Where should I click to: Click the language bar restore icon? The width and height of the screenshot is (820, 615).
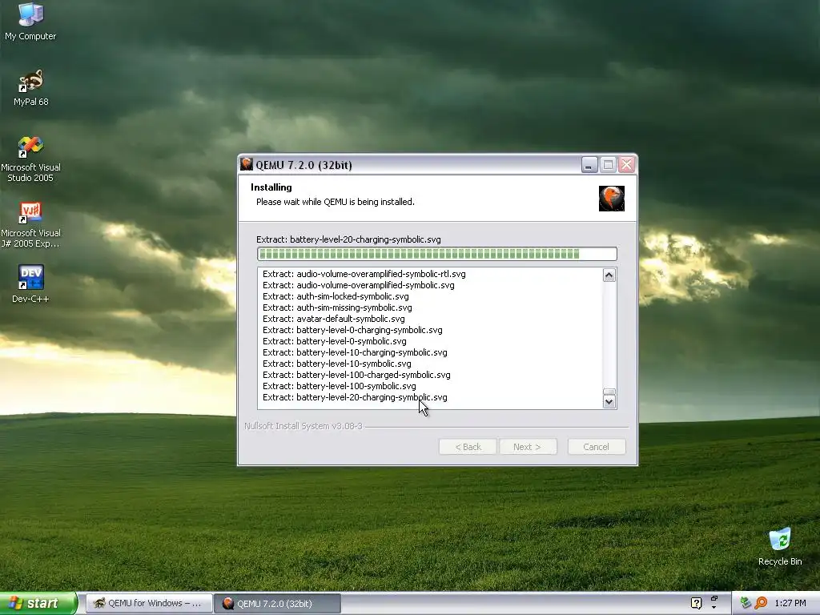713,598
